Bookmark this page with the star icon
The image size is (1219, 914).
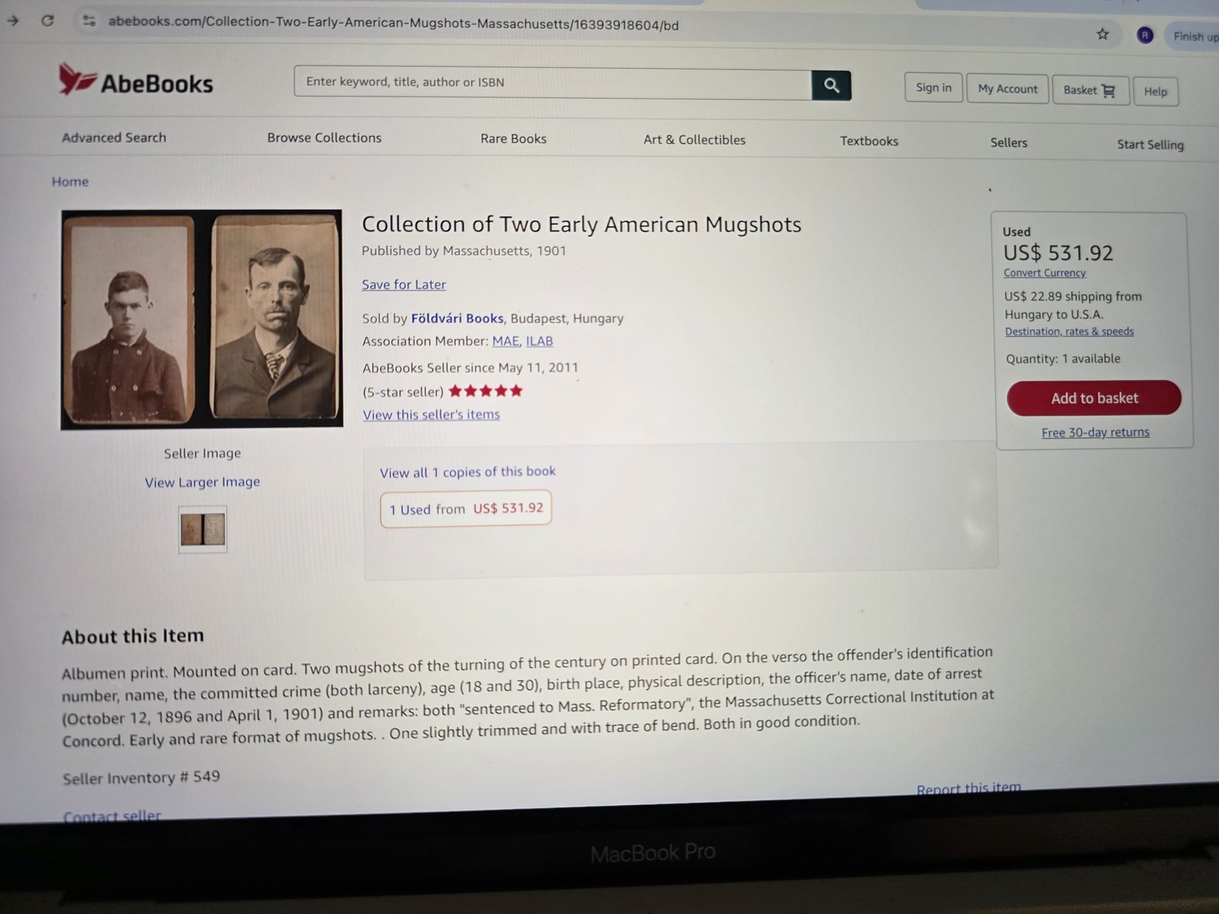pyautogui.click(x=1102, y=34)
